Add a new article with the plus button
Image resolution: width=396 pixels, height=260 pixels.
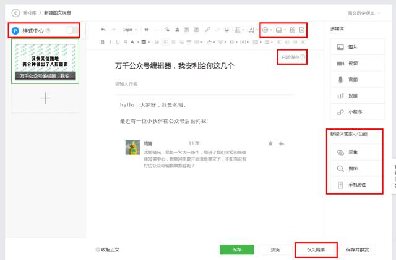[45, 98]
